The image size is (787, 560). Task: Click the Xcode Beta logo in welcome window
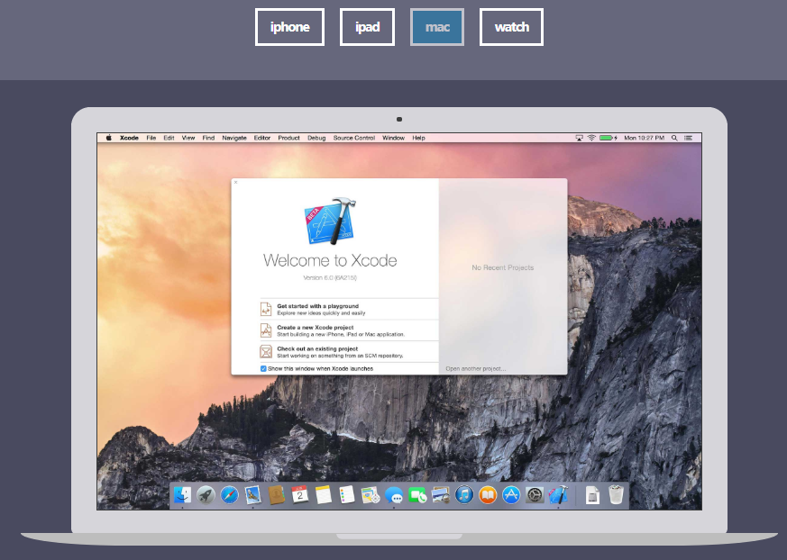tap(330, 221)
